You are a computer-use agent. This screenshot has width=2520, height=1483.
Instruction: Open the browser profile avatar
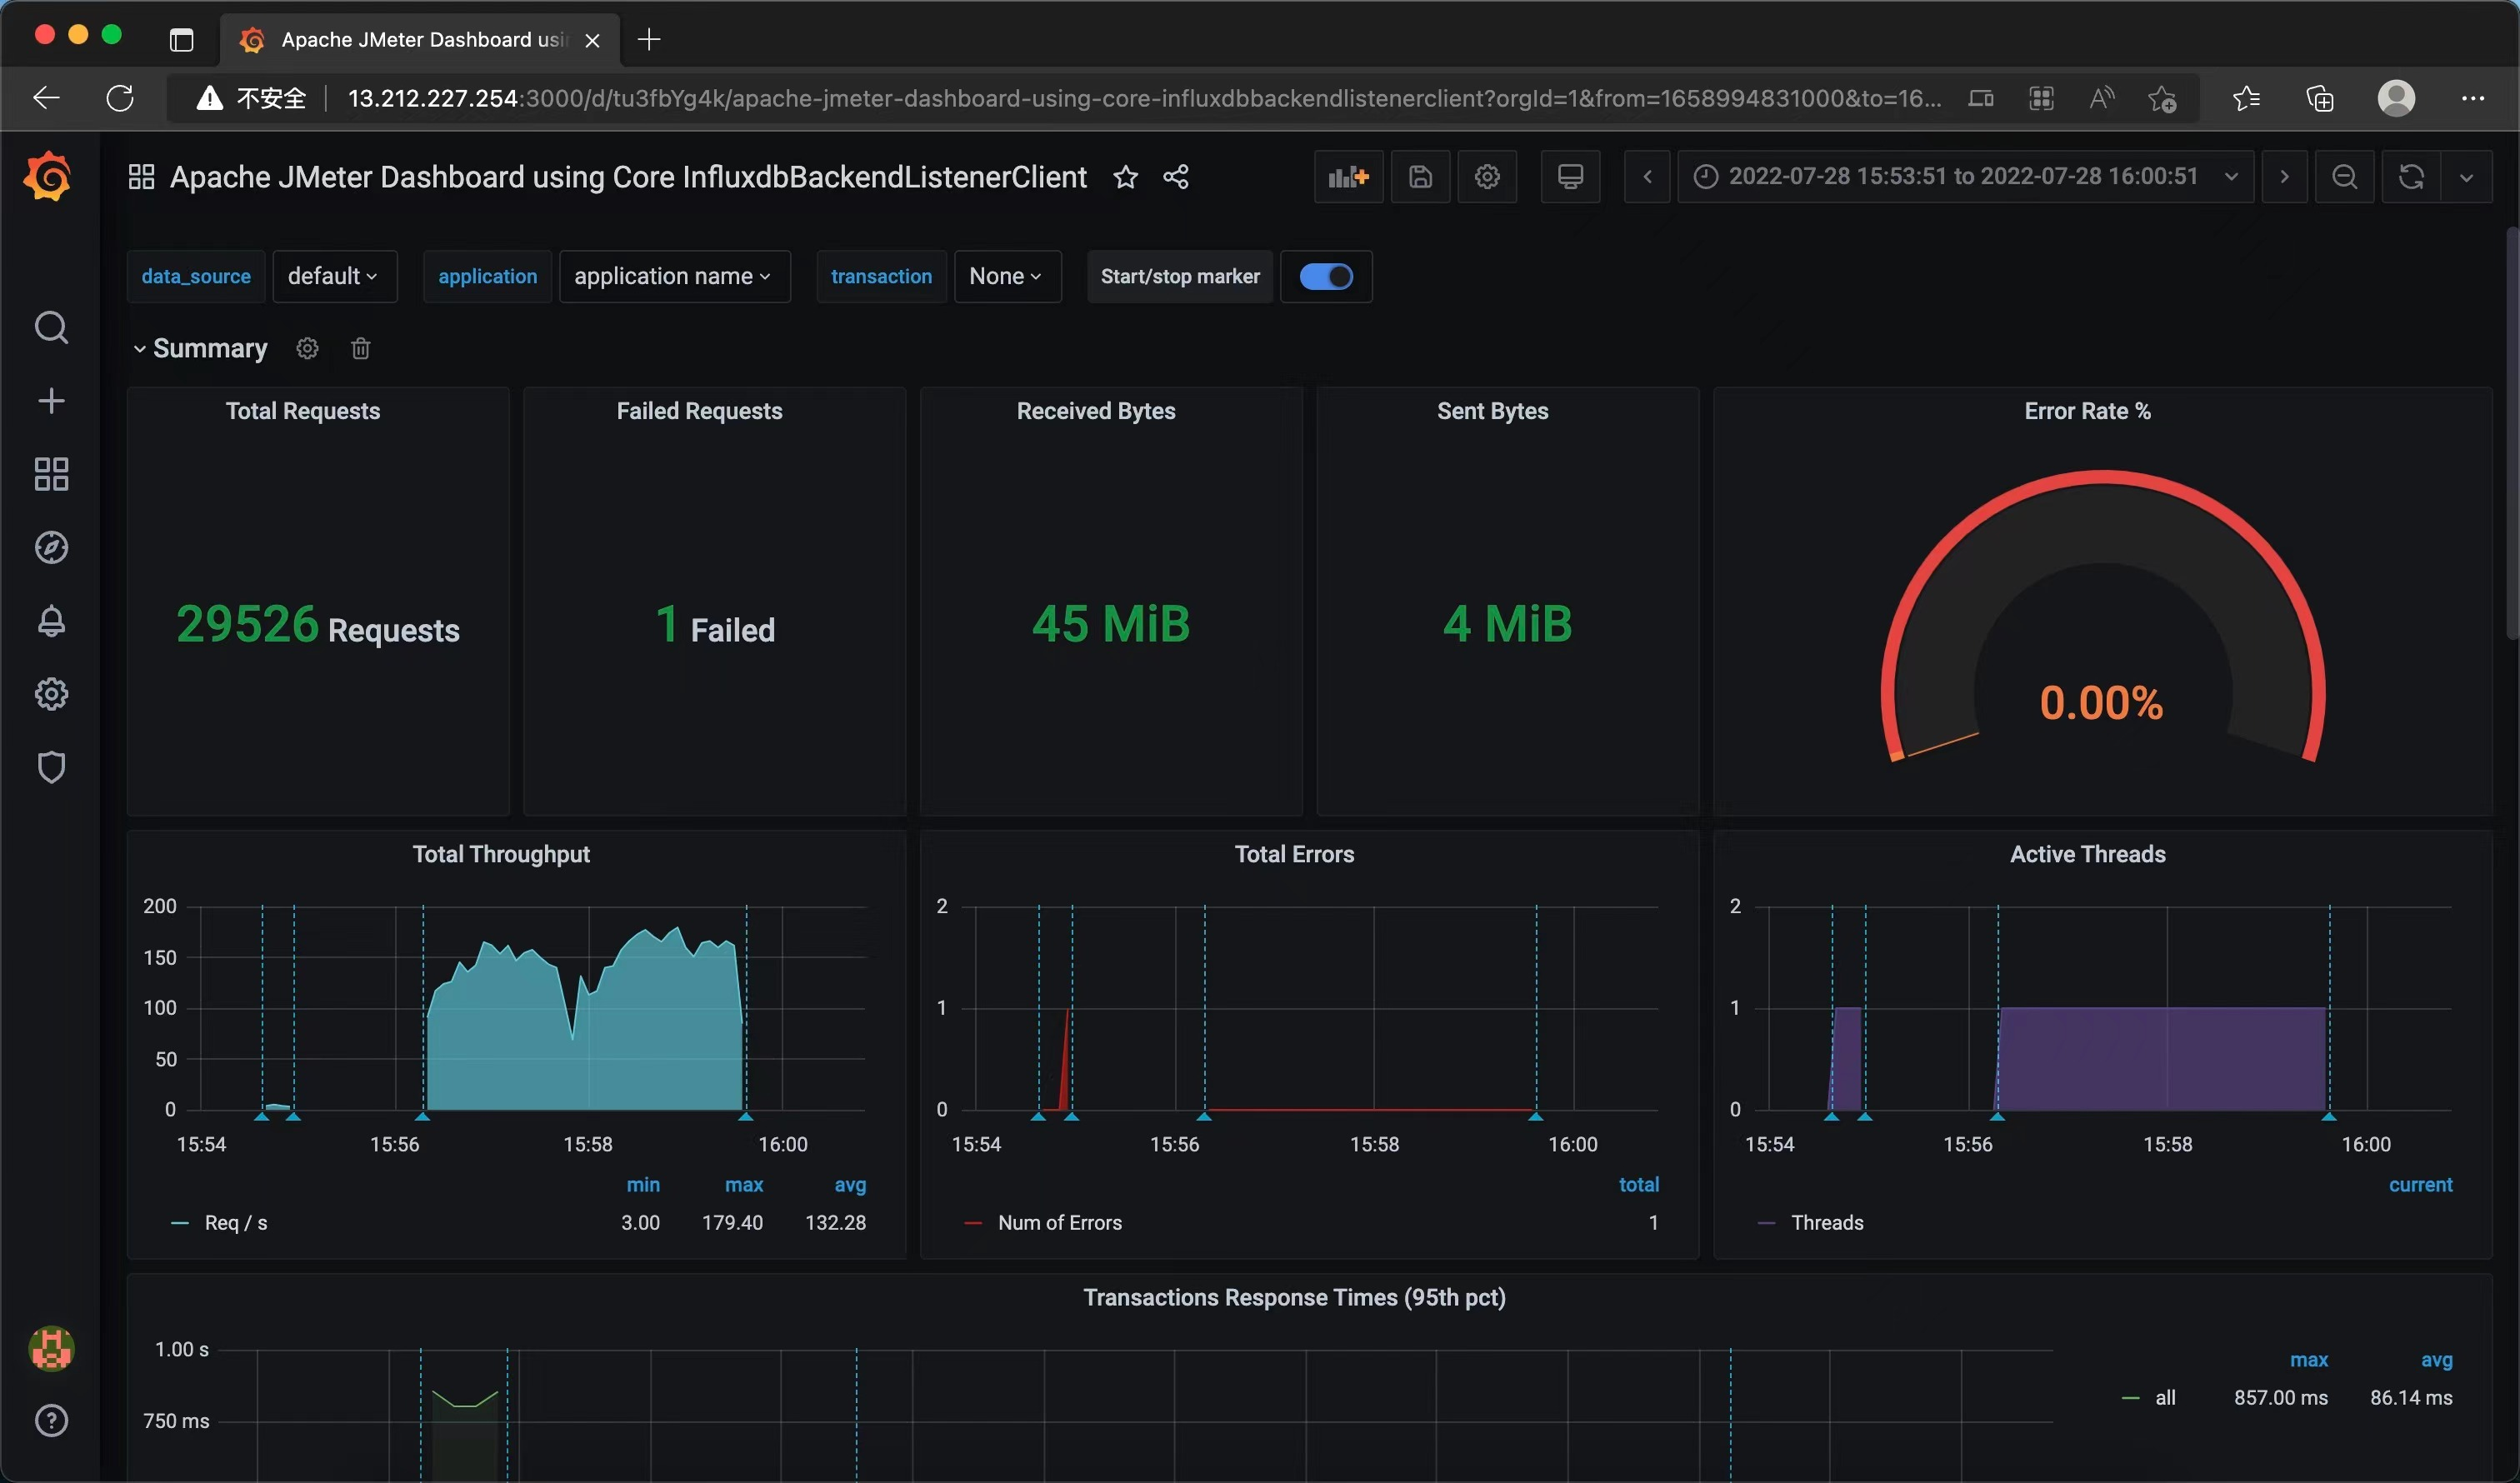point(2396,98)
